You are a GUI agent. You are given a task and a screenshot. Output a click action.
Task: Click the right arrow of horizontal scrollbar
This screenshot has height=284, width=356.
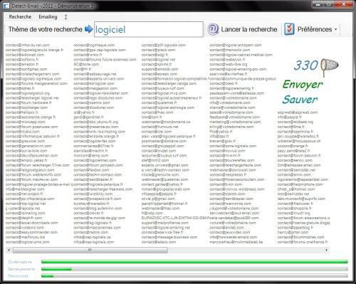(327, 250)
